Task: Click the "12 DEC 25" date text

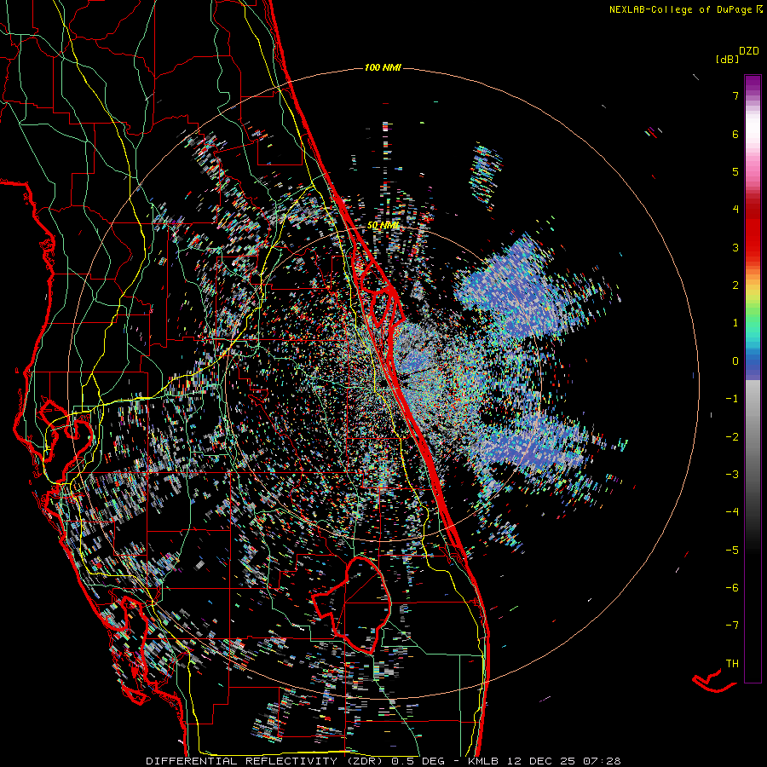Action: pos(540,761)
